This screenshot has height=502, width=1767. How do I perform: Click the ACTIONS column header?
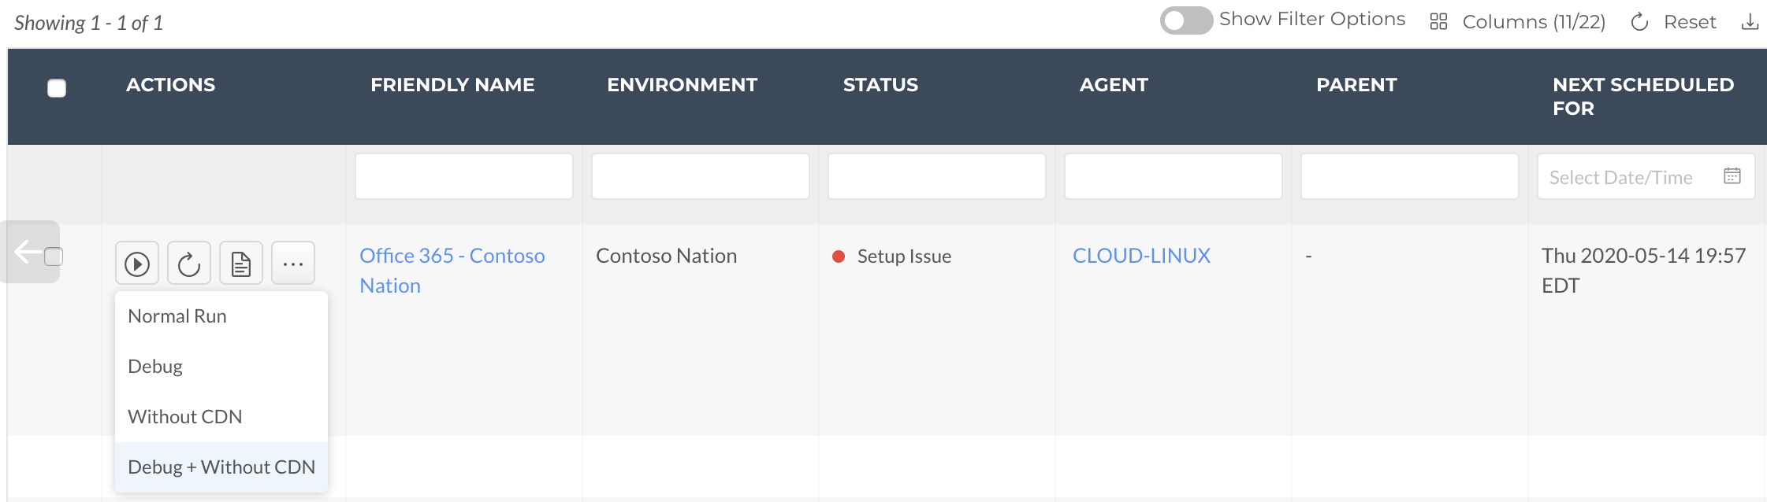[x=170, y=85]
